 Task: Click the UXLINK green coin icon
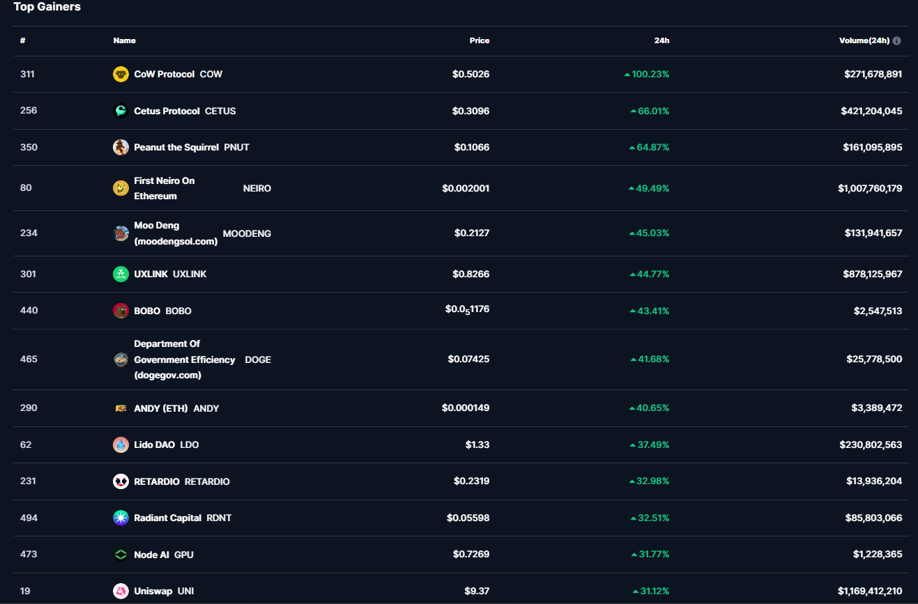[x=121, y=274]
